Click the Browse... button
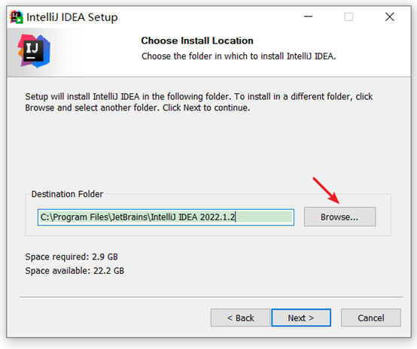The width and height of the screenshot is (417, 349). coord(339,217)
